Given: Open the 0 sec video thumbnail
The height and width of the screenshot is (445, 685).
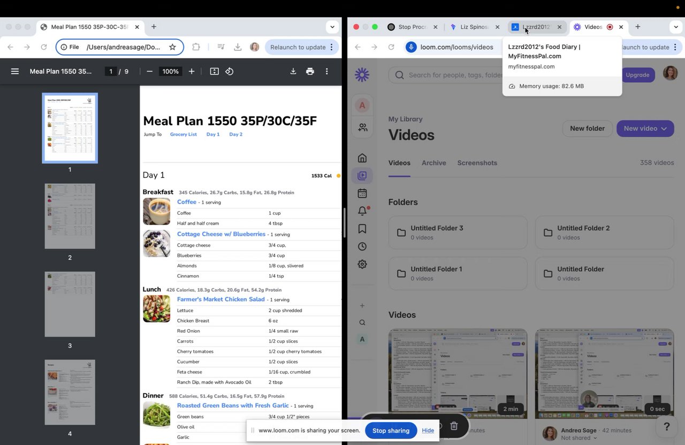Looking at the screenshot, I should 605,374.
